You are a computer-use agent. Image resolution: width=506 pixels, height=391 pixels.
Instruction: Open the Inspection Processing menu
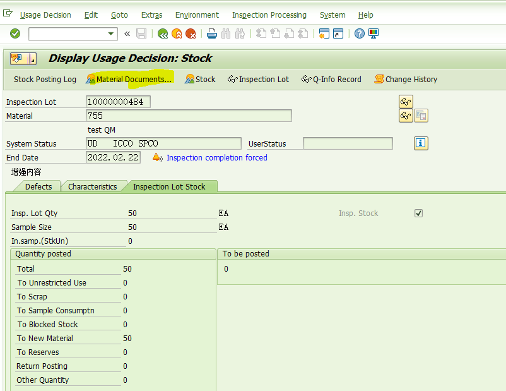[269, 15]
